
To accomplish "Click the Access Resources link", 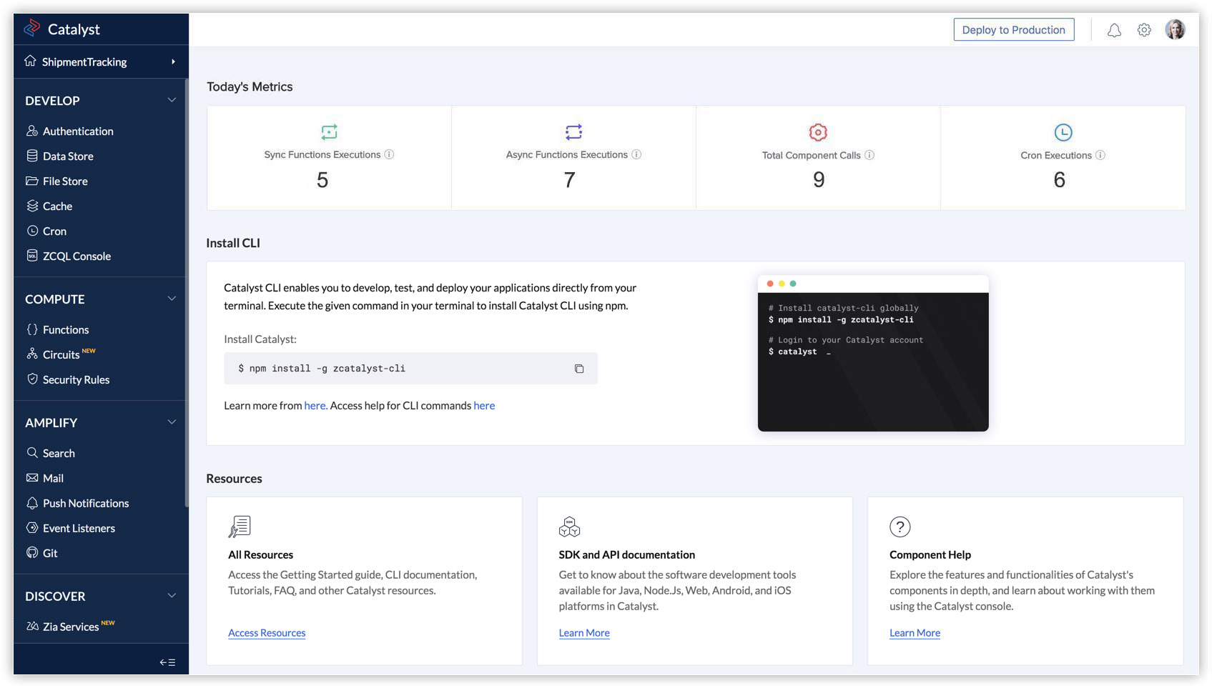I will pyautogui.click(x=267, y=633).
